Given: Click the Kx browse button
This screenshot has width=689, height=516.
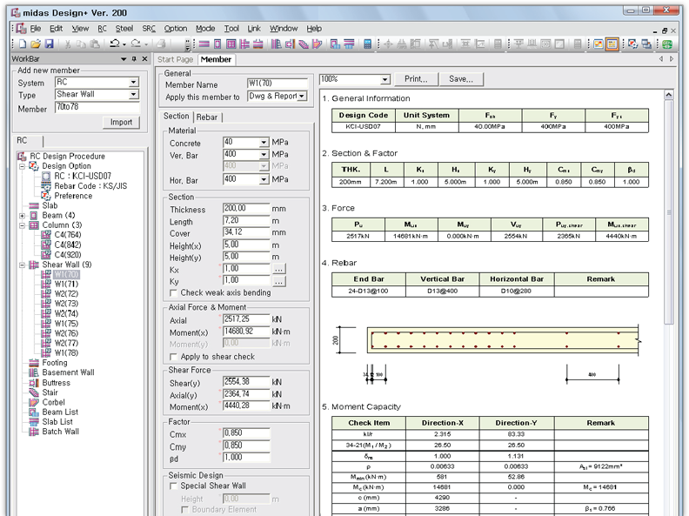Looking at the screenshot, I should tap(279, 269).
